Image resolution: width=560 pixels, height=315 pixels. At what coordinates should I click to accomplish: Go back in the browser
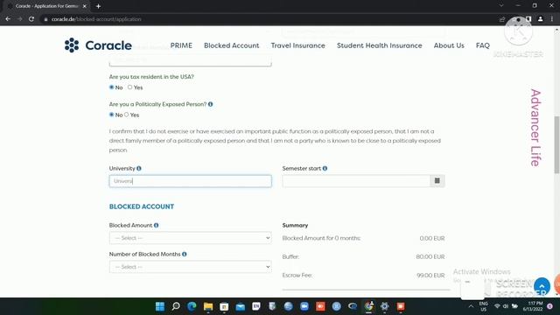pos(8,19)
